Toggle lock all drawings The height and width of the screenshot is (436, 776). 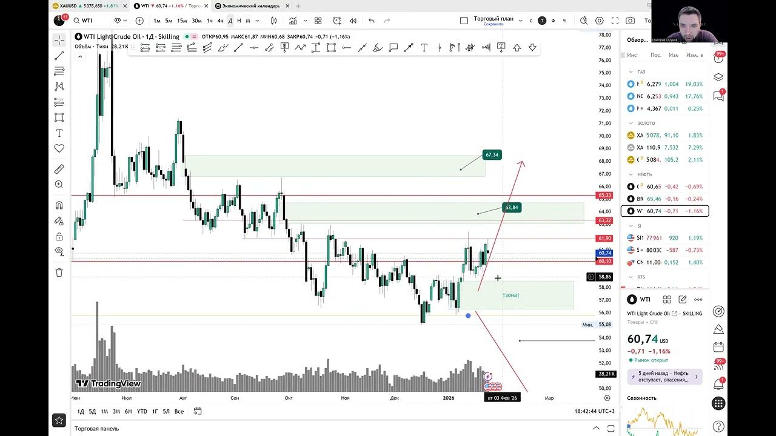point(59,236)
